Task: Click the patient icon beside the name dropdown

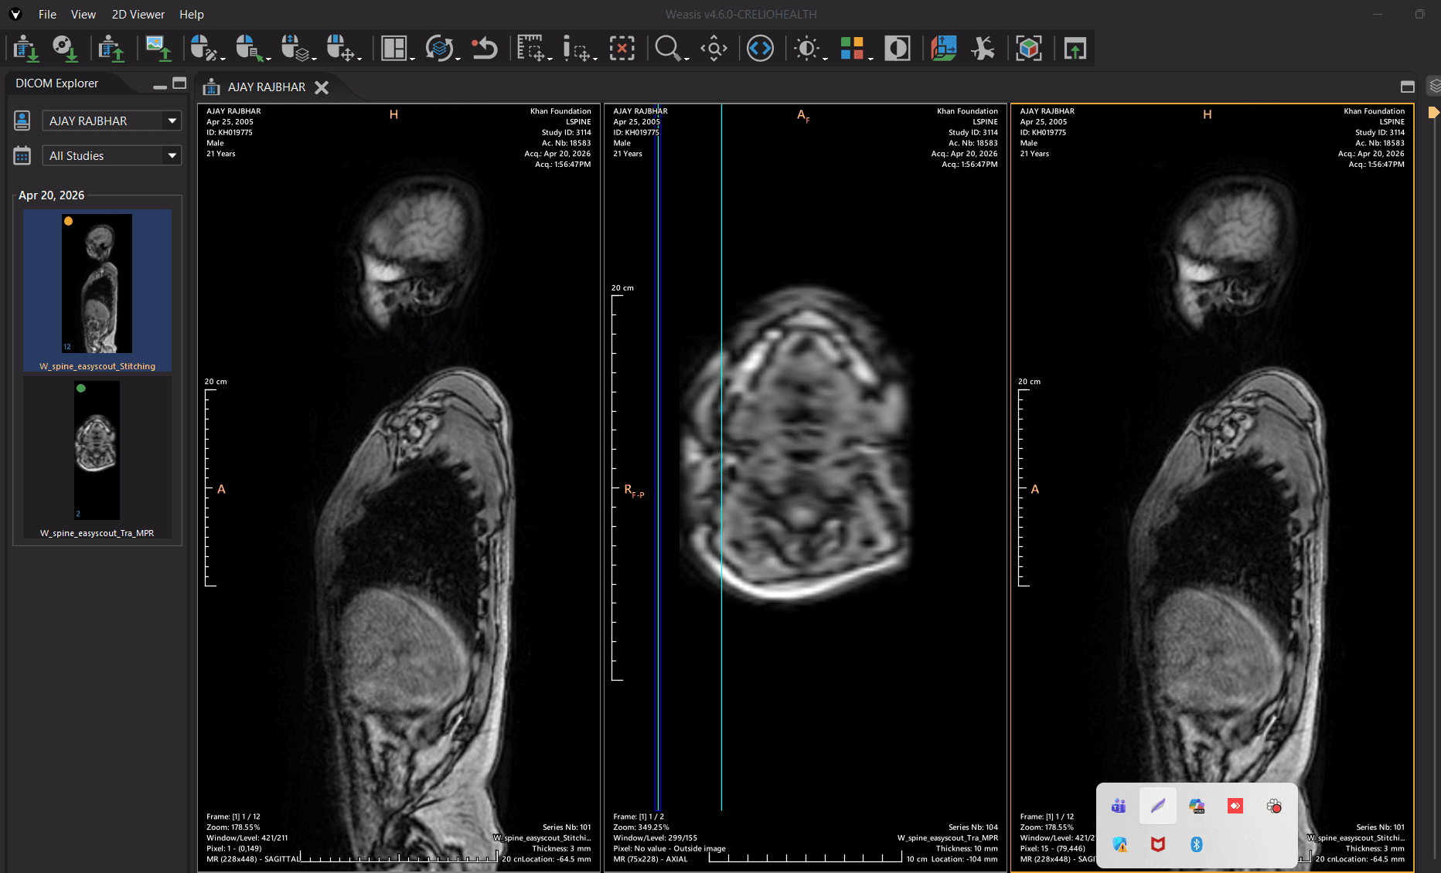Action: click(22, 121)
